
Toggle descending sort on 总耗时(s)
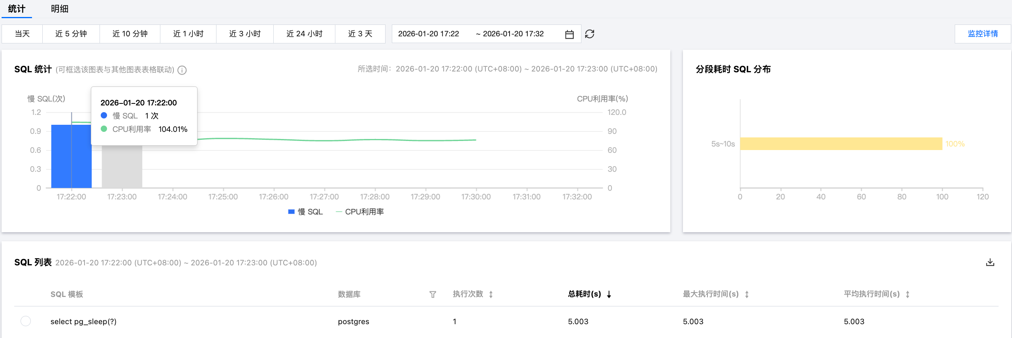pyautogui.click(x=609, y=295)
